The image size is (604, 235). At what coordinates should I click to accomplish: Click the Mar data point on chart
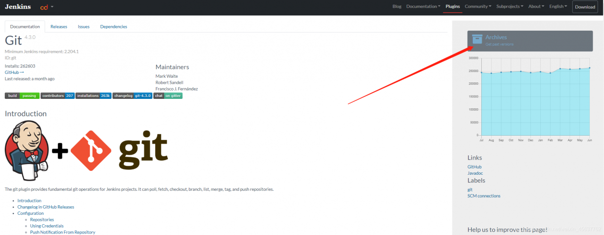pyautogui.click(x=560, y=69)
